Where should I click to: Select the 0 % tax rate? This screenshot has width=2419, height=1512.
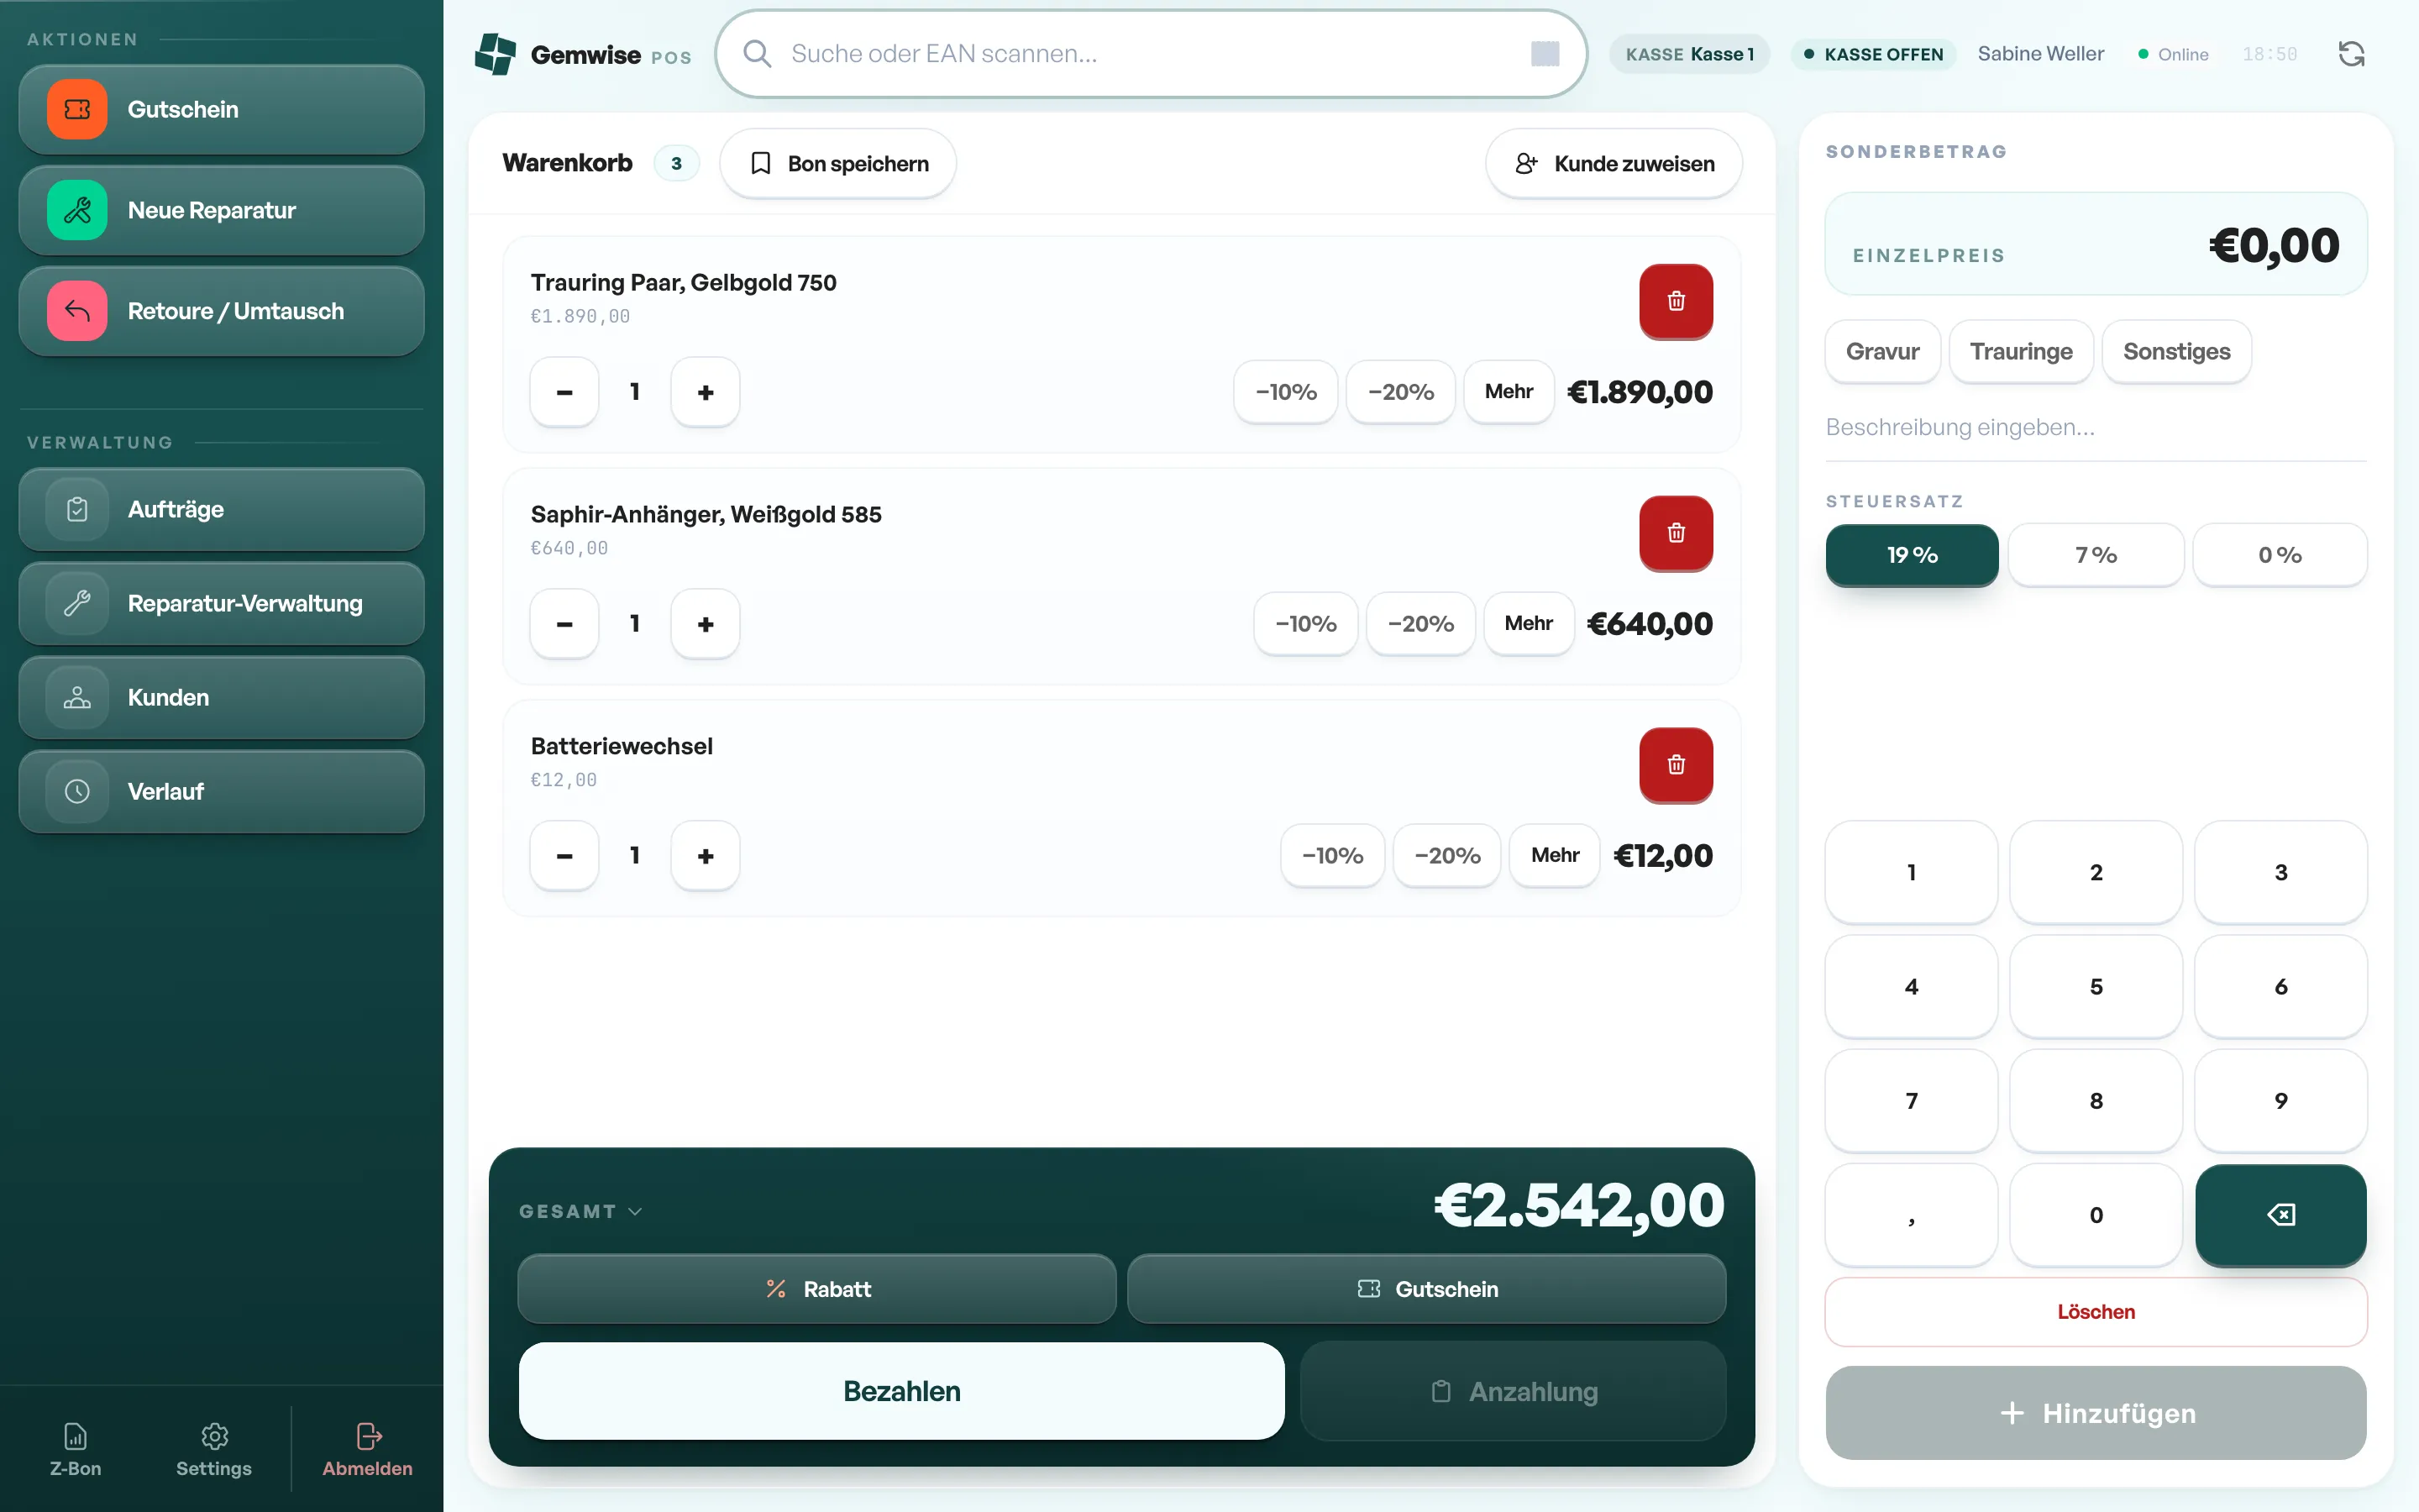point(2279,555)
